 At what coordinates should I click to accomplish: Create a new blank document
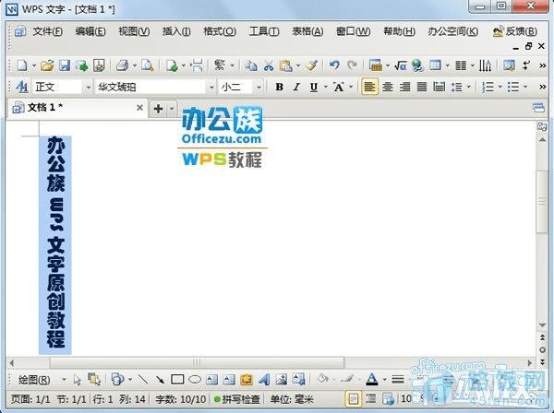[22, 65]
